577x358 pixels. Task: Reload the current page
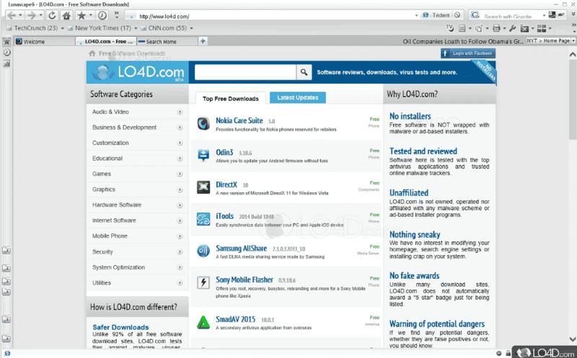tap(52, 15)
